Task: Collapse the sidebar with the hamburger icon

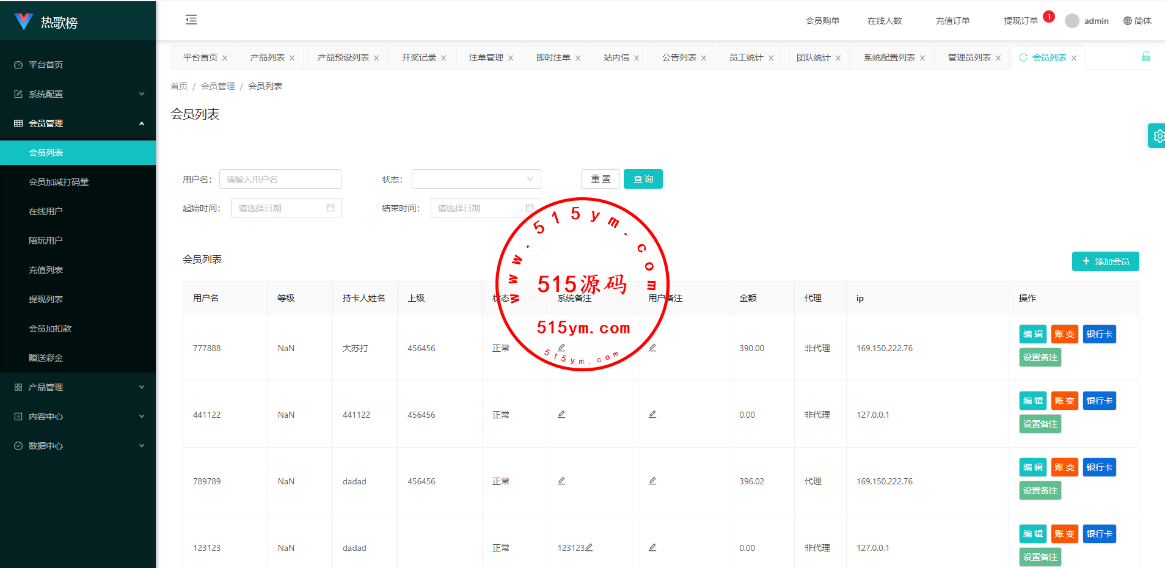Action: click(191, 20)
